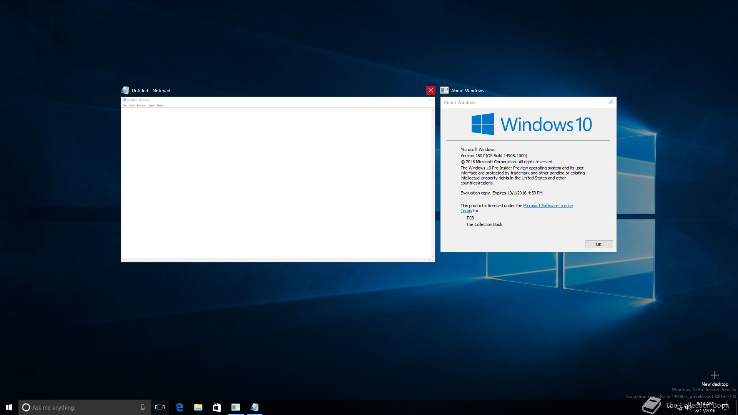Close the About Windows dialog X

[x=610, y=102]
